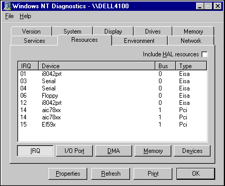Viewport: 225px width, 186px height.
Task: Click the Windows NT Diagnostics title bar icon
Action: (7, 6)
